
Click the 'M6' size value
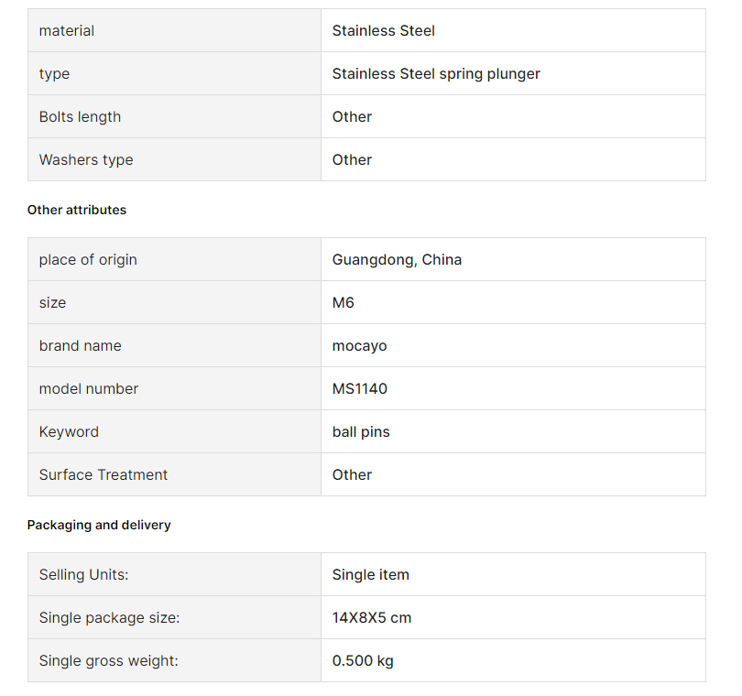coord(344,303)
